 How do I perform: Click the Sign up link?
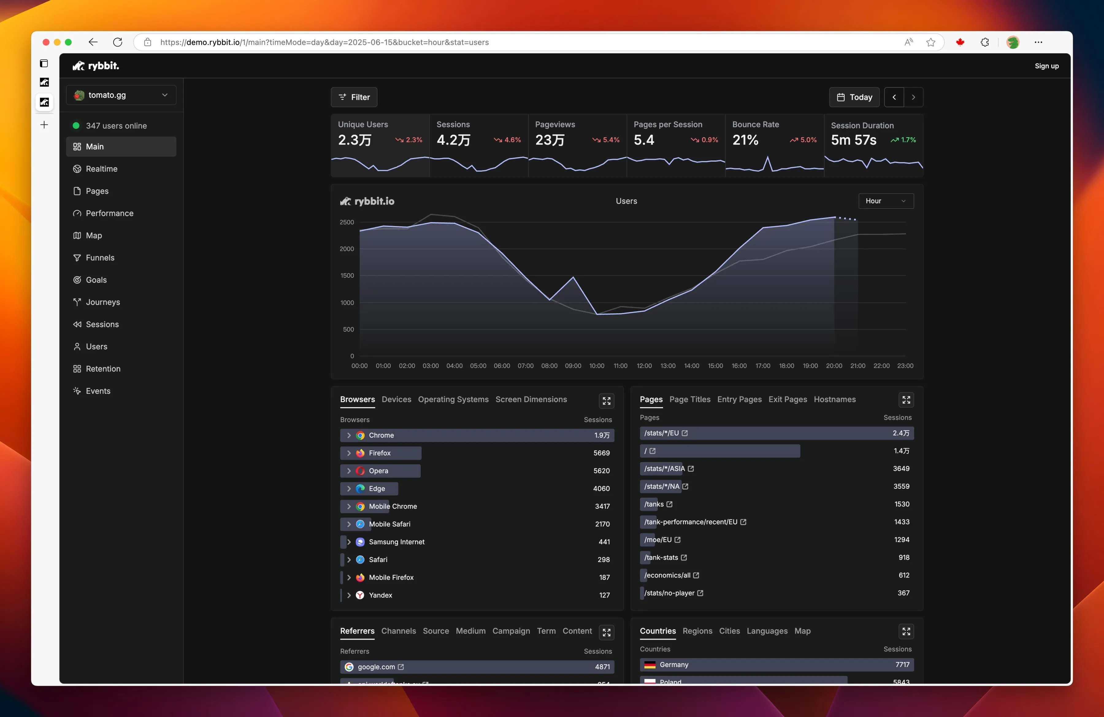pyautogui.click(x=1046, y=66)
